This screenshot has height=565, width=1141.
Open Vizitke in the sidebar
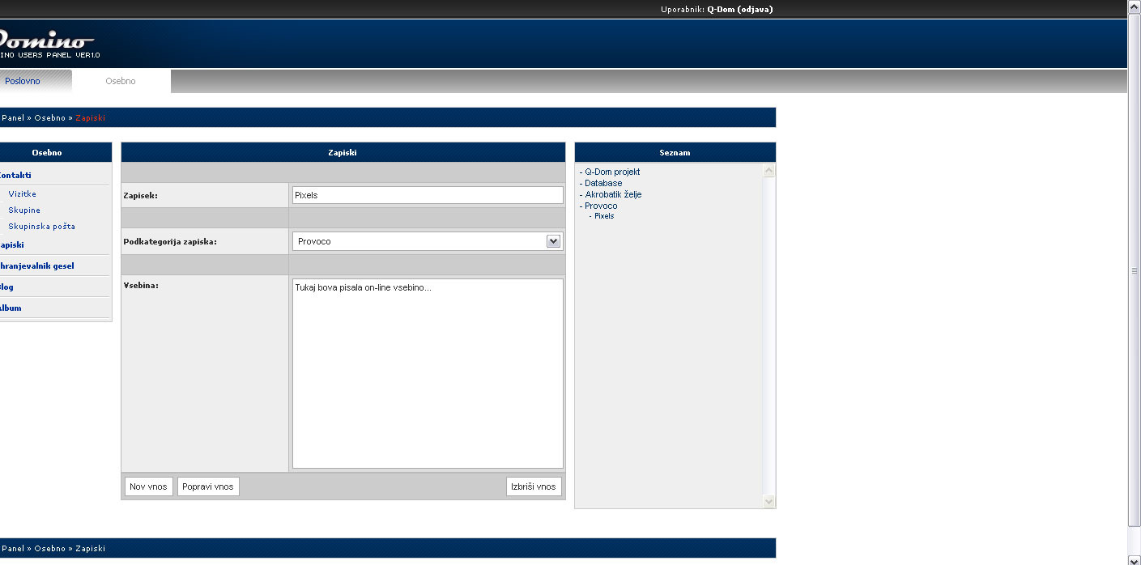tap(23, 194)
